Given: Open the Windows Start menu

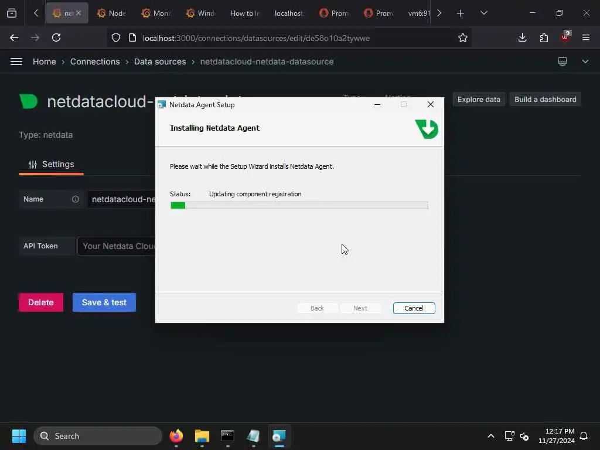Looking at the screenshot, I should tap(19, 436).
